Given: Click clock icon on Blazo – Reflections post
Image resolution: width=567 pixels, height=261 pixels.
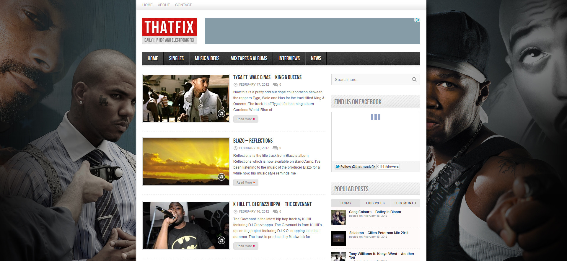Looking at the screenshot, I should 235,148.
